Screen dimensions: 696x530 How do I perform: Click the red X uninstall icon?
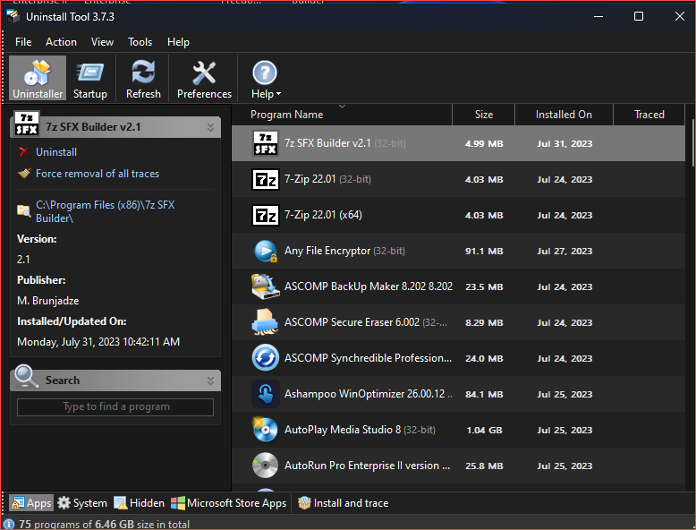coord(24,152)
